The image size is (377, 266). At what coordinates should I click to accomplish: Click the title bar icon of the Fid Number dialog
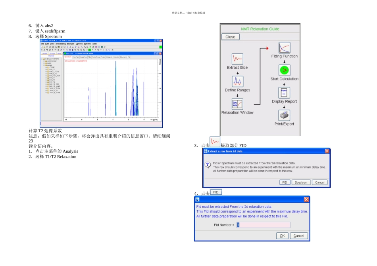pos(197,199)
